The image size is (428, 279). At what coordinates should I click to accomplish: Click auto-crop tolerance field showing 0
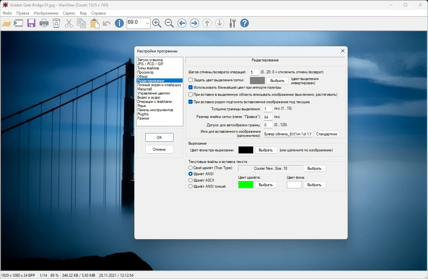(268, 125)
